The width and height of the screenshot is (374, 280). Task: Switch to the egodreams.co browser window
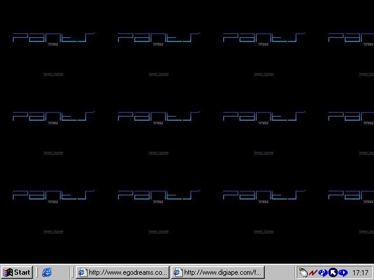pyautogui.click(x=123, y=272)
